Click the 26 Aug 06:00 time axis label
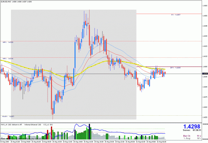This screenshot has width=208, height=143. [x=161, y=142]
